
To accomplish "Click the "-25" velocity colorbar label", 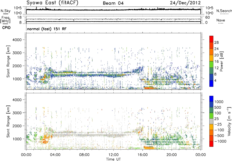I will click(218, 124).
